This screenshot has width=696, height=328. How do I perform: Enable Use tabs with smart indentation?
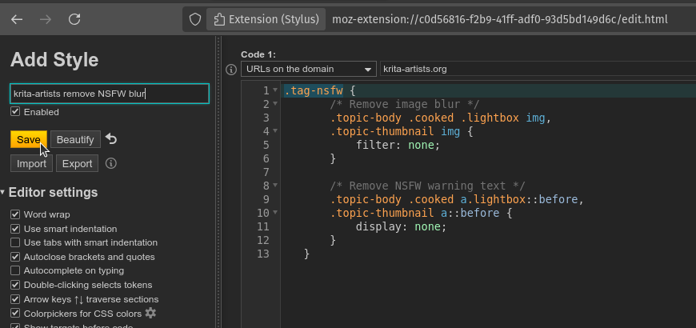(x=15, y=242)
